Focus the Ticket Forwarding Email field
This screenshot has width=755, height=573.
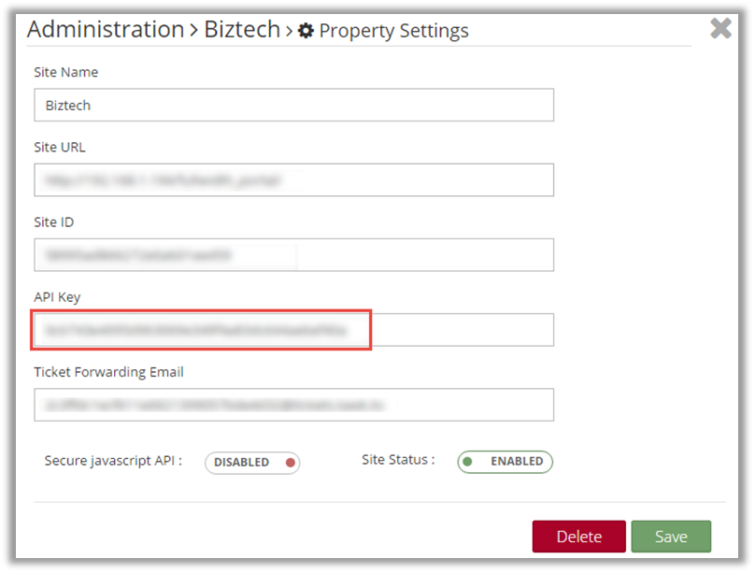coord(293,405)
